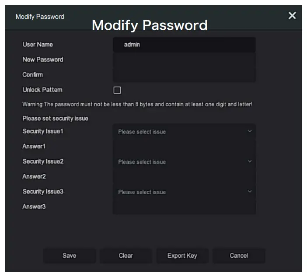This screenshot has height=277, width=307.
Task: Click the chevron arrow for Security Issue1
Action: pos(250,131)
